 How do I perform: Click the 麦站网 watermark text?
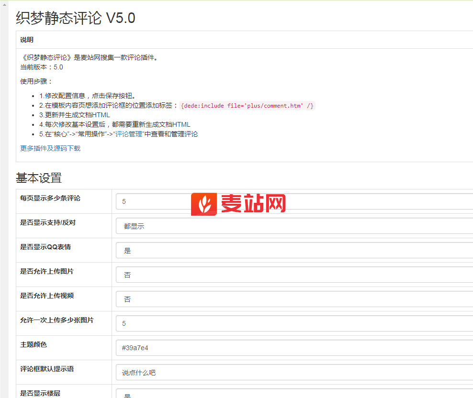point(253,204)
